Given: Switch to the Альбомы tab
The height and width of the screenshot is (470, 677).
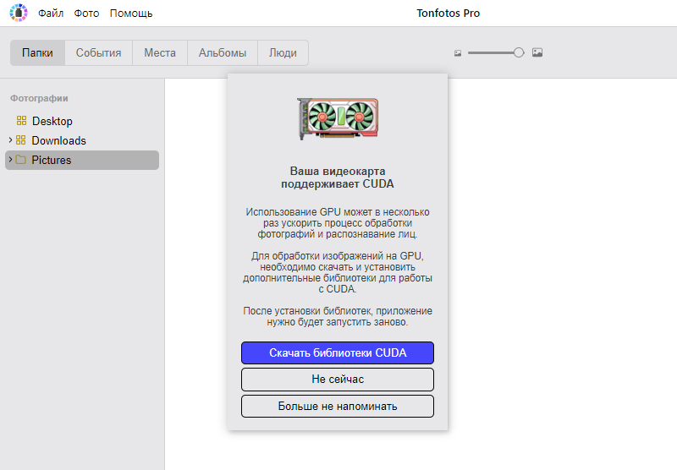Looking at the screenshot, I should [x=223, y=52].
